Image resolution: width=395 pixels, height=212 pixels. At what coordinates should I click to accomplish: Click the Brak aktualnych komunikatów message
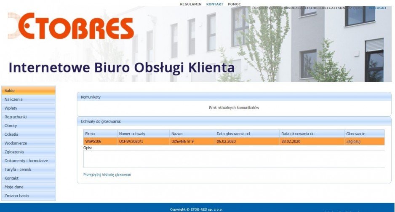click(234, 107)
